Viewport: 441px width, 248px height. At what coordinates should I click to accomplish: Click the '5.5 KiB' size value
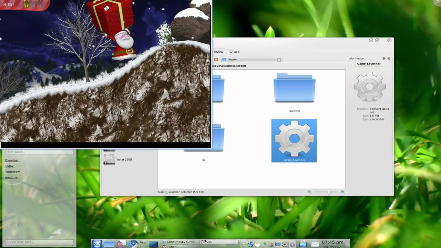click(x=375, y=116)
